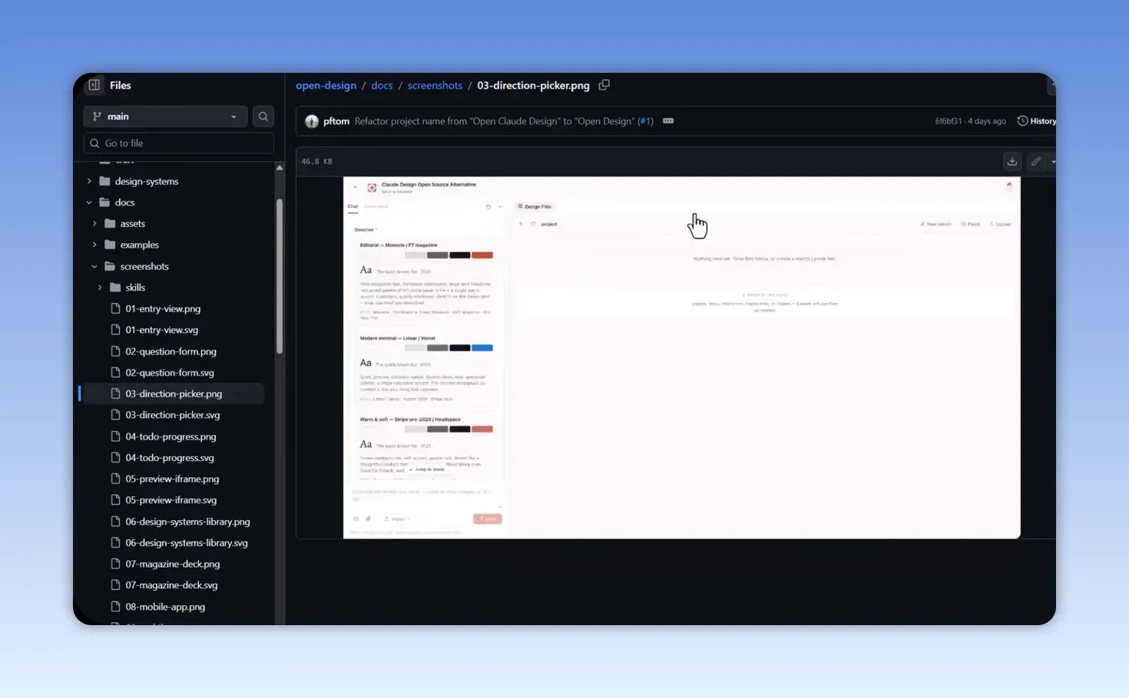Select 07-magazine-deck.svg file

172,585
